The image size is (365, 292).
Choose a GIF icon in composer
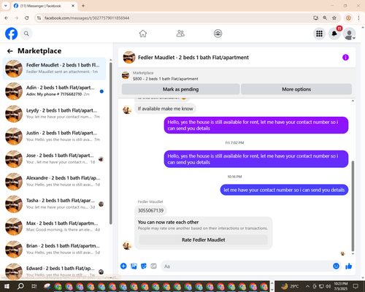pos(153,266)
